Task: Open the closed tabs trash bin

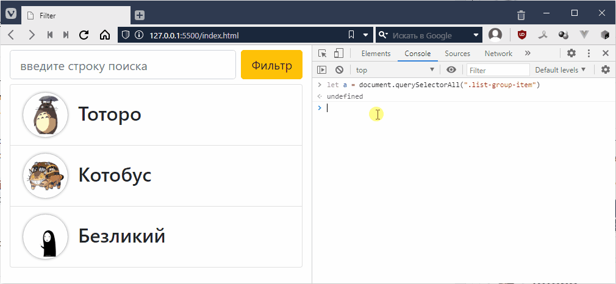Action: [521, 15]
